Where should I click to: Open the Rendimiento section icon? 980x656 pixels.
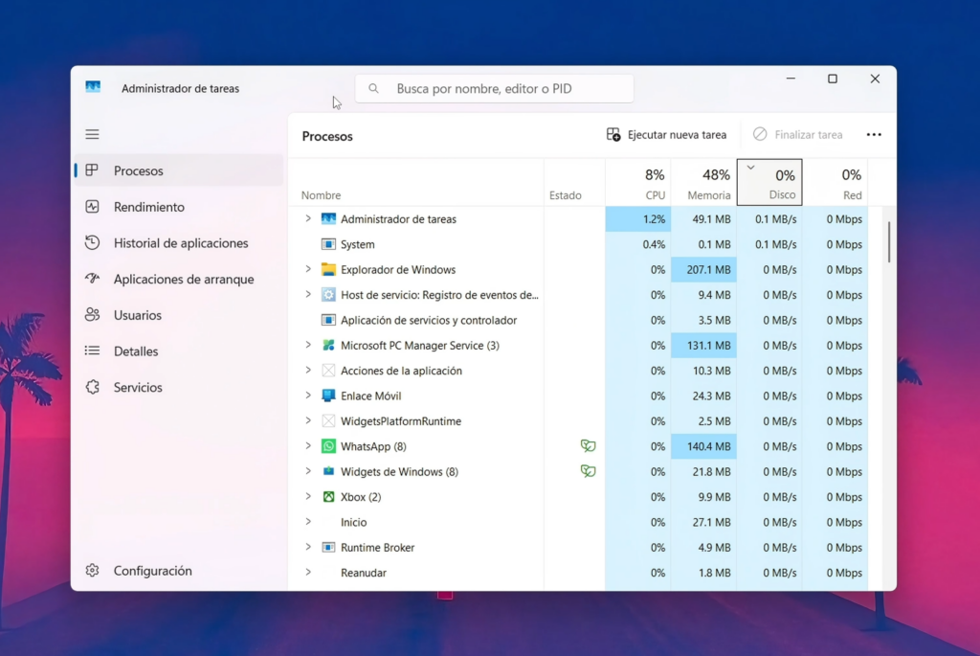92,206
